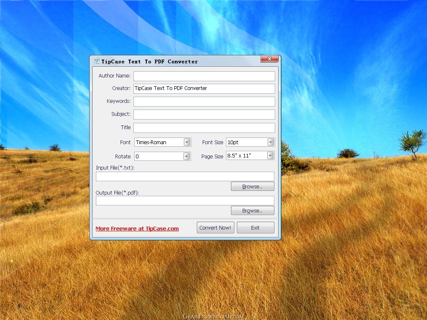The height and width of the screenshot is (320, 427).
Task: Place cursor in the Title field
Action: point(204,127)
